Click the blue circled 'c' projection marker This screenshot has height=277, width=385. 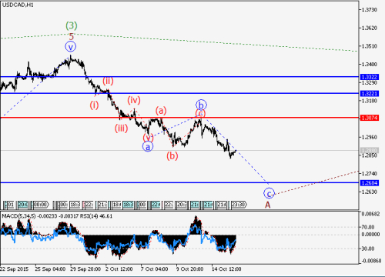point(269,193)
